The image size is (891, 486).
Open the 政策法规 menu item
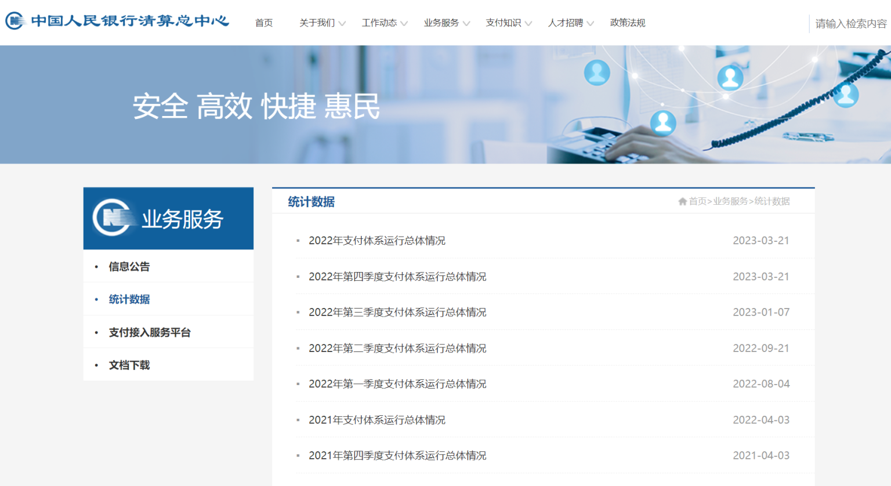pyautogui.click(x=628, y=23)
